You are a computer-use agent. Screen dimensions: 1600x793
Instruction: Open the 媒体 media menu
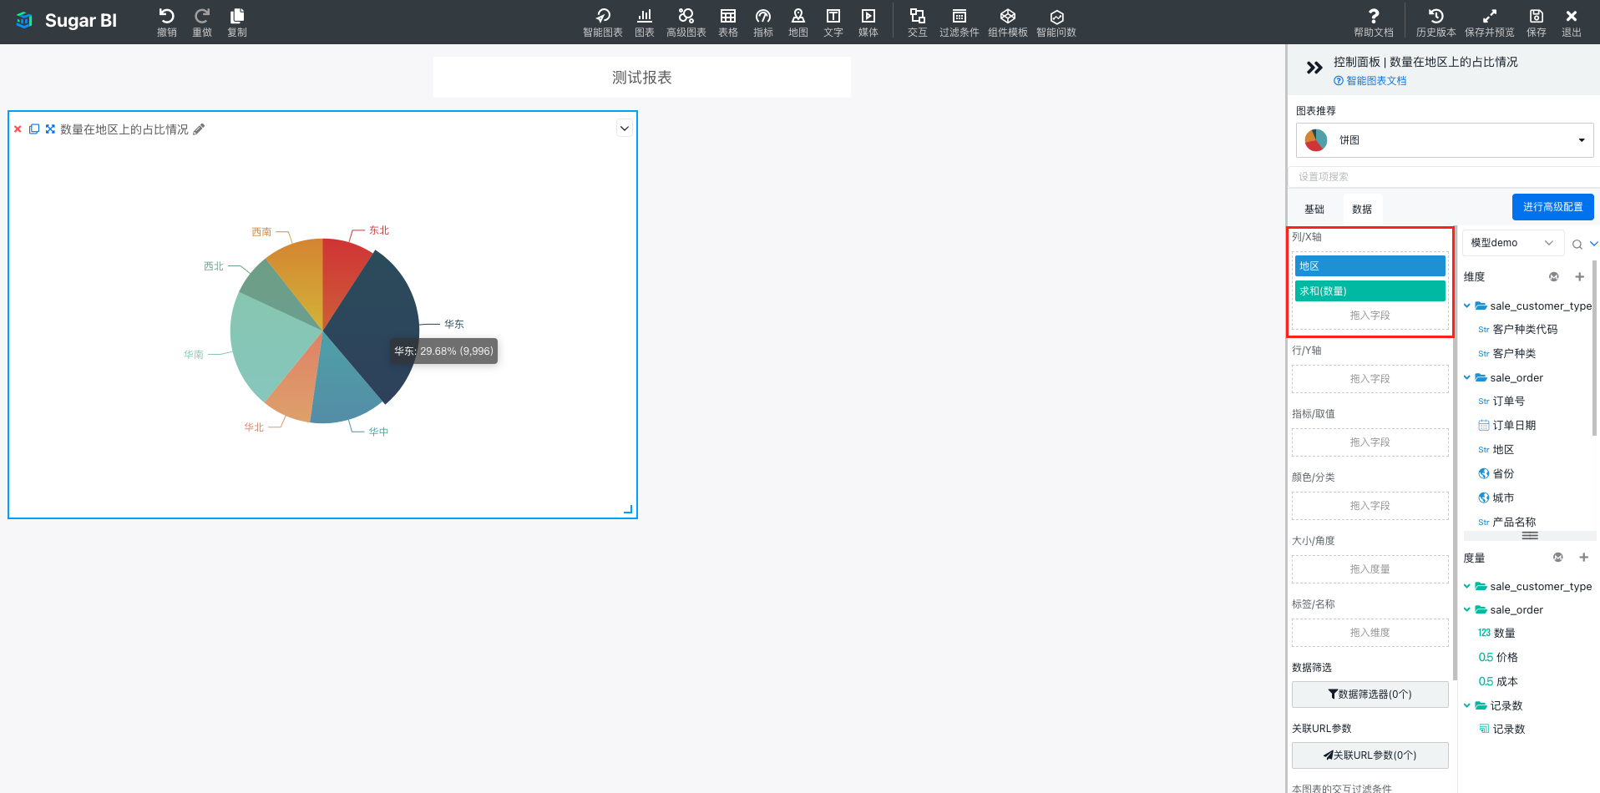[868, 22]
